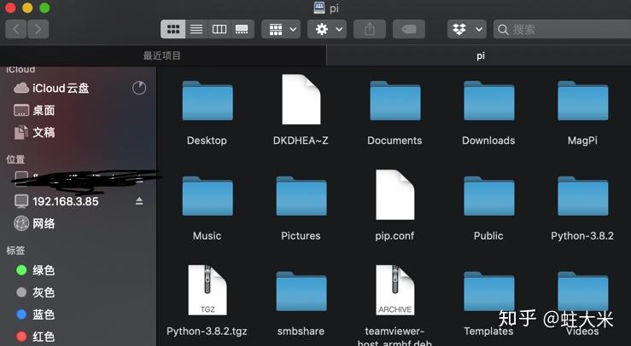Select the Pictures folder icon
This screenshot has height=346, width=631.
301,196
